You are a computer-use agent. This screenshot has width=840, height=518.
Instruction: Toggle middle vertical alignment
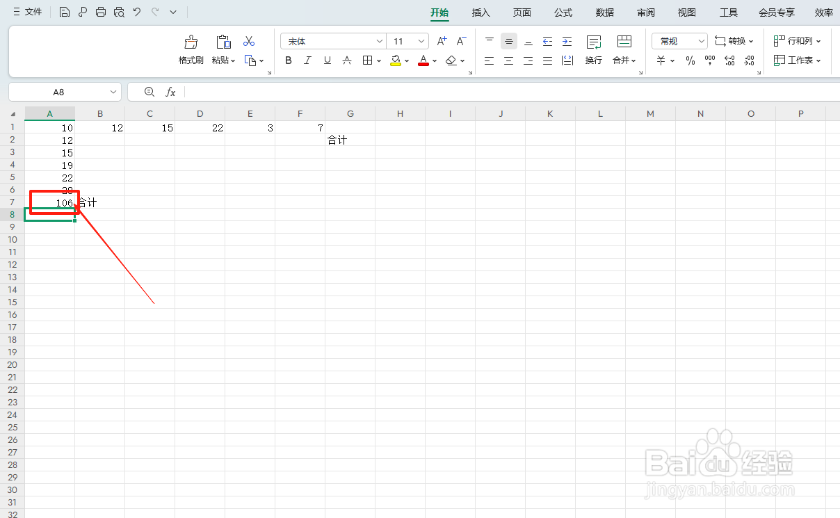[509, 41]
